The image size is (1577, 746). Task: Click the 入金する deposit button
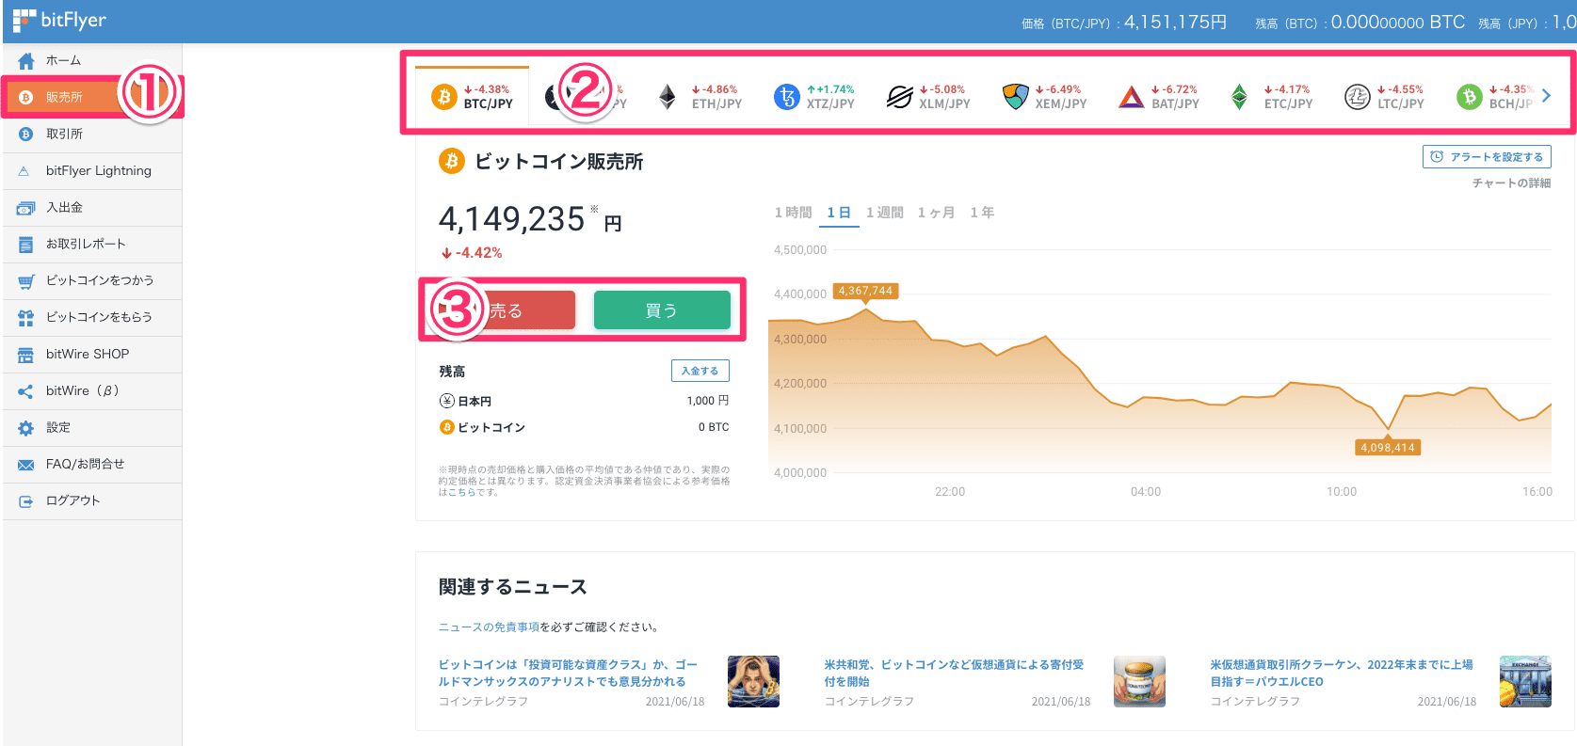point(700,371)
